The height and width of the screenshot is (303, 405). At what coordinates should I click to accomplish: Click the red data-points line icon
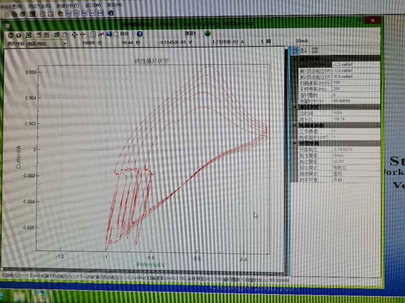101,34
